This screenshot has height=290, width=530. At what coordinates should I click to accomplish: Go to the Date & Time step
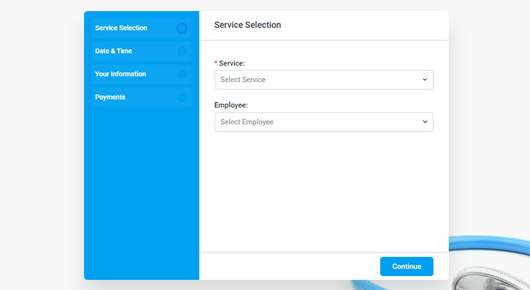pos(142,51)
